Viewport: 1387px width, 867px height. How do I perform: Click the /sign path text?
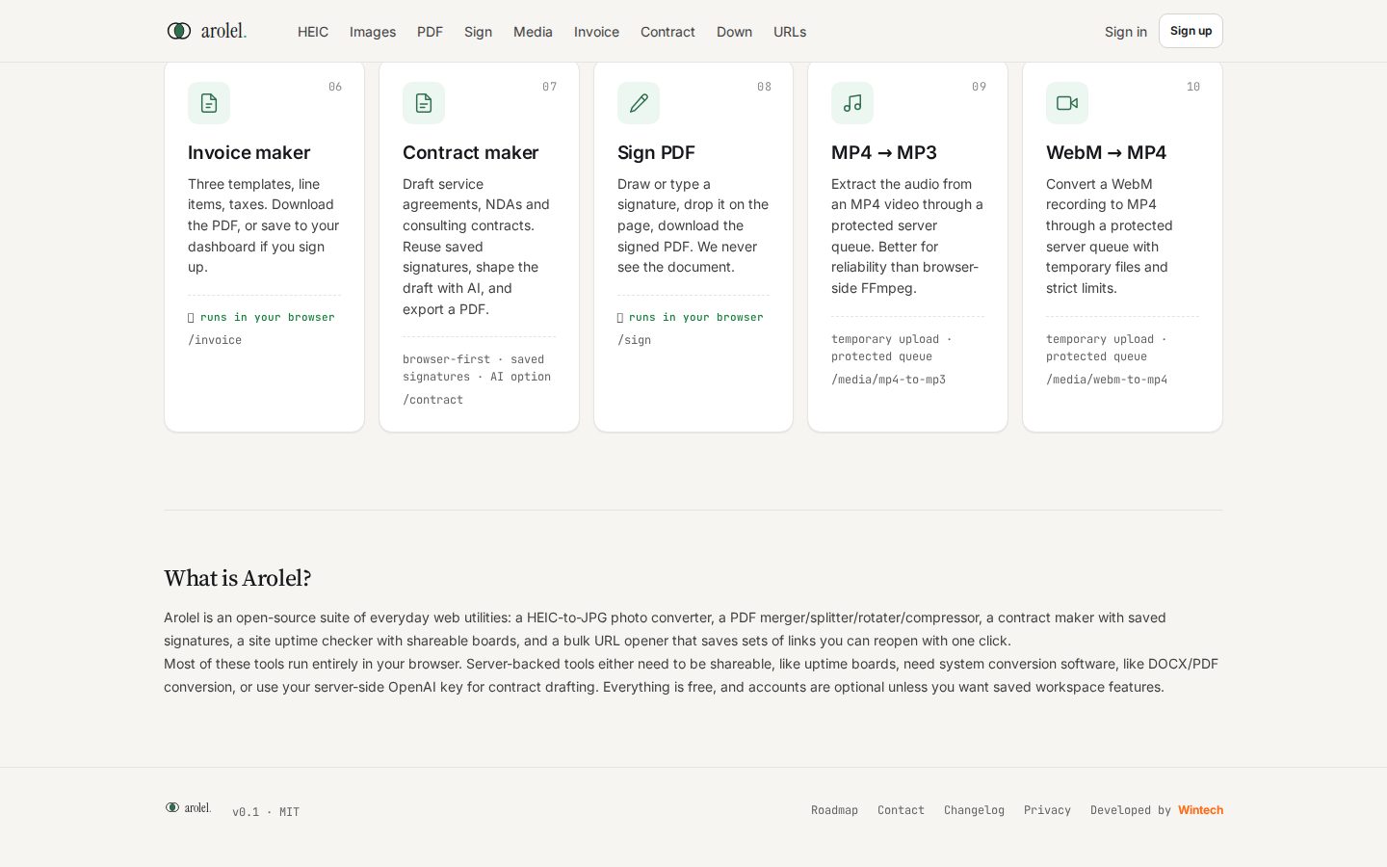point(634,340)
